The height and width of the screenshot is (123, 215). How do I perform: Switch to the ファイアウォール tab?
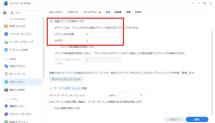[x=92, y=12]
